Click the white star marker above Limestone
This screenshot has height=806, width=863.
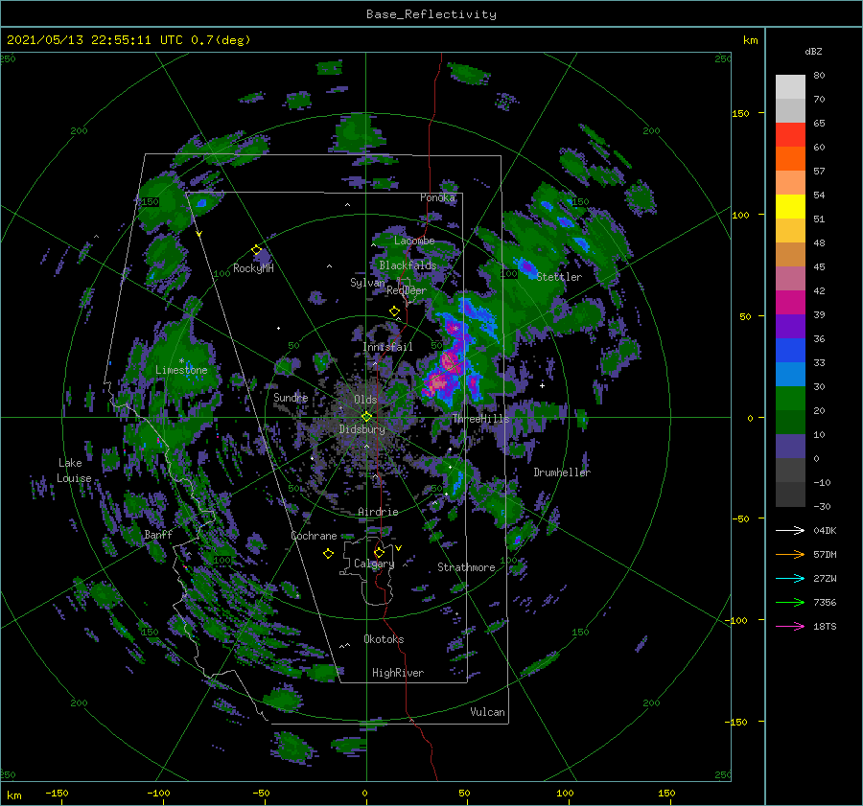tap(181, 361)
